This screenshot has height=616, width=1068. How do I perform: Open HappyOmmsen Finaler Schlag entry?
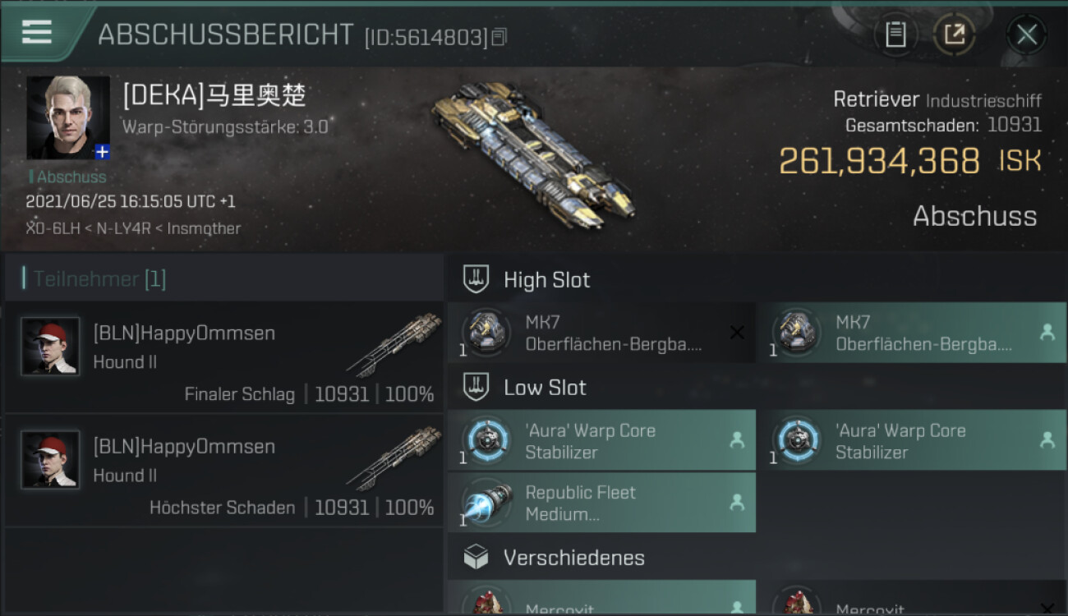(x=223, y=357)
